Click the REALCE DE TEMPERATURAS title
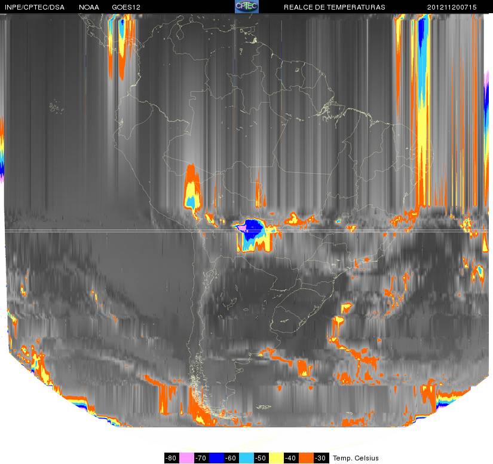The width and height of the screenshot is (493, 464). (x=335, y=7)
